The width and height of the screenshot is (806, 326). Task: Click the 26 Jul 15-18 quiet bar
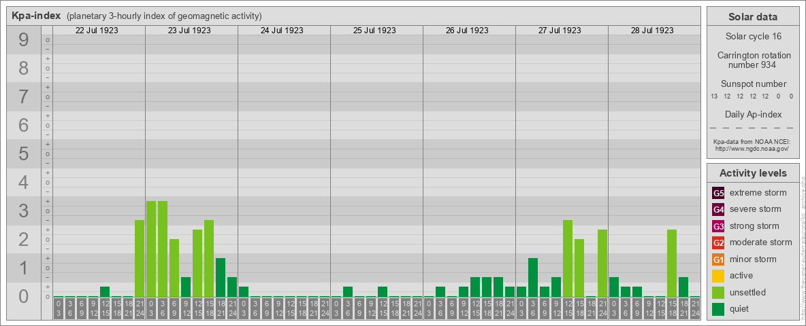pyautogui.click(x=486, y=287)
